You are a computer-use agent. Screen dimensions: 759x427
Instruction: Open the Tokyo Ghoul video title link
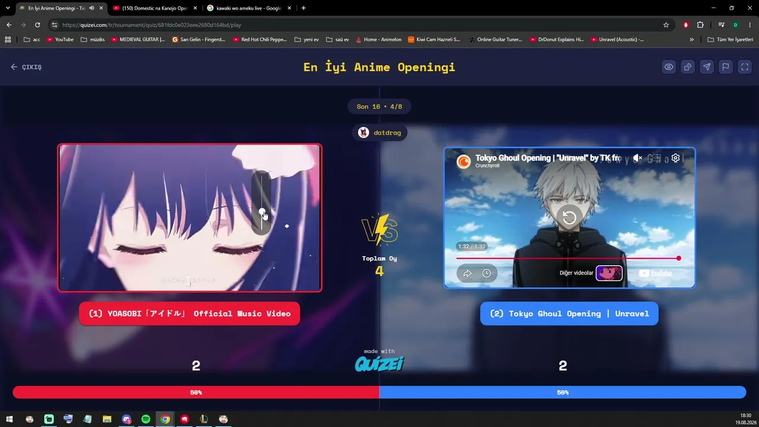pos(548,158)
